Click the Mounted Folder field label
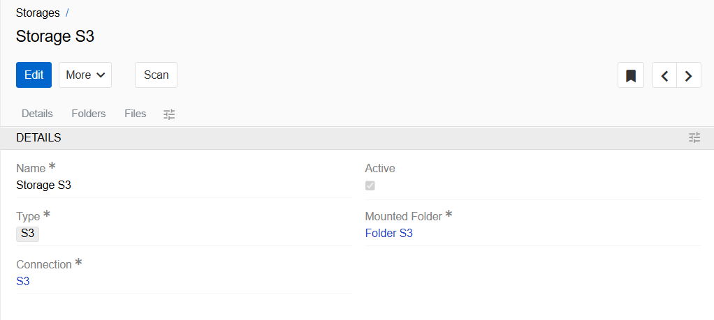 404,217
